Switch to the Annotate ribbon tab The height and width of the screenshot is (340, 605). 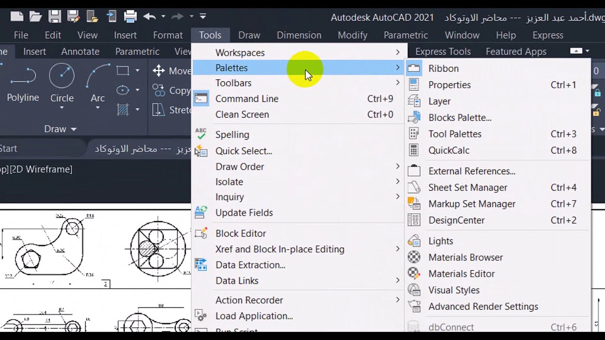pos(80,51)
